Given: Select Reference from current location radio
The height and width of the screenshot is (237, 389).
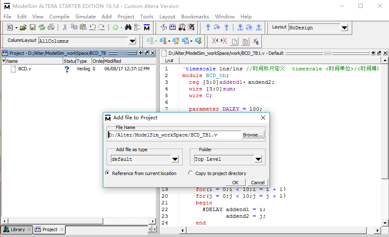Looking at the screenshot, I should pos(107,173).
